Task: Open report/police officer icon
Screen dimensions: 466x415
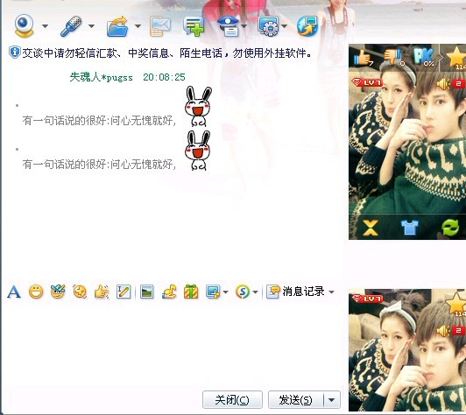Action: point(229,26)
